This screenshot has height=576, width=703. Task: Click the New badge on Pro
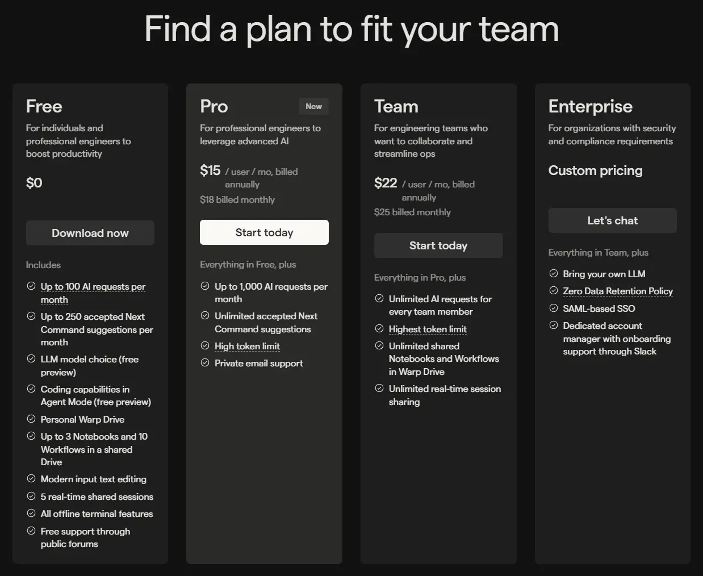pyautogui.click(x=313, y=106)
